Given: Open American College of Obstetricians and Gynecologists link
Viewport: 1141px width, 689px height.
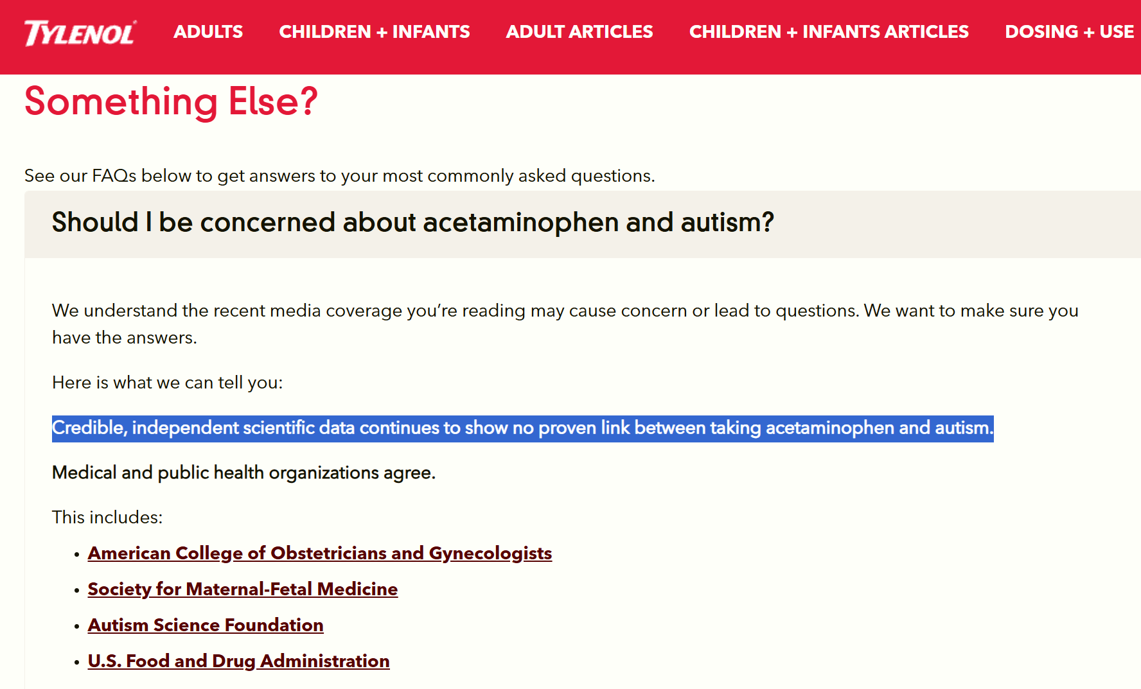Looking at the screenshot, I should 319,554.
